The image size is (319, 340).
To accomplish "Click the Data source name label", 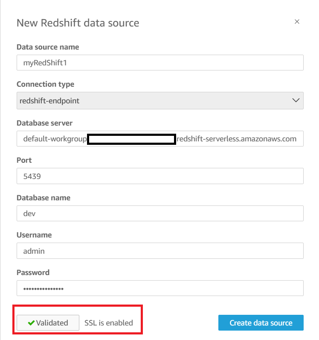I will pyautogui.click(x=48, y=47).
